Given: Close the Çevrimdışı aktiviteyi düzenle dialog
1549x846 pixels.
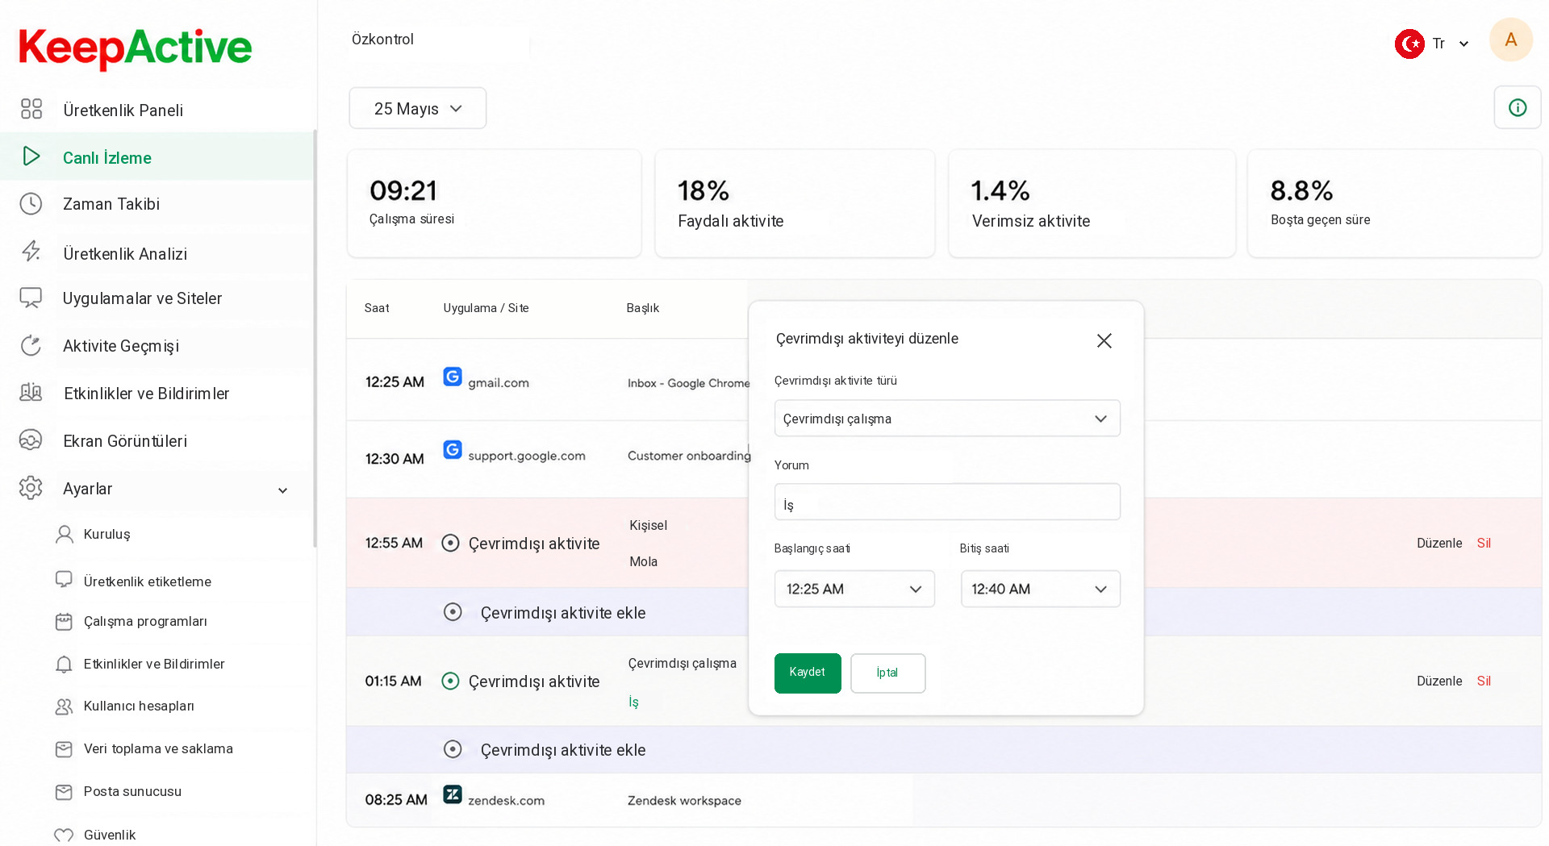Looking at the screenshot, I should (1104, 340).
